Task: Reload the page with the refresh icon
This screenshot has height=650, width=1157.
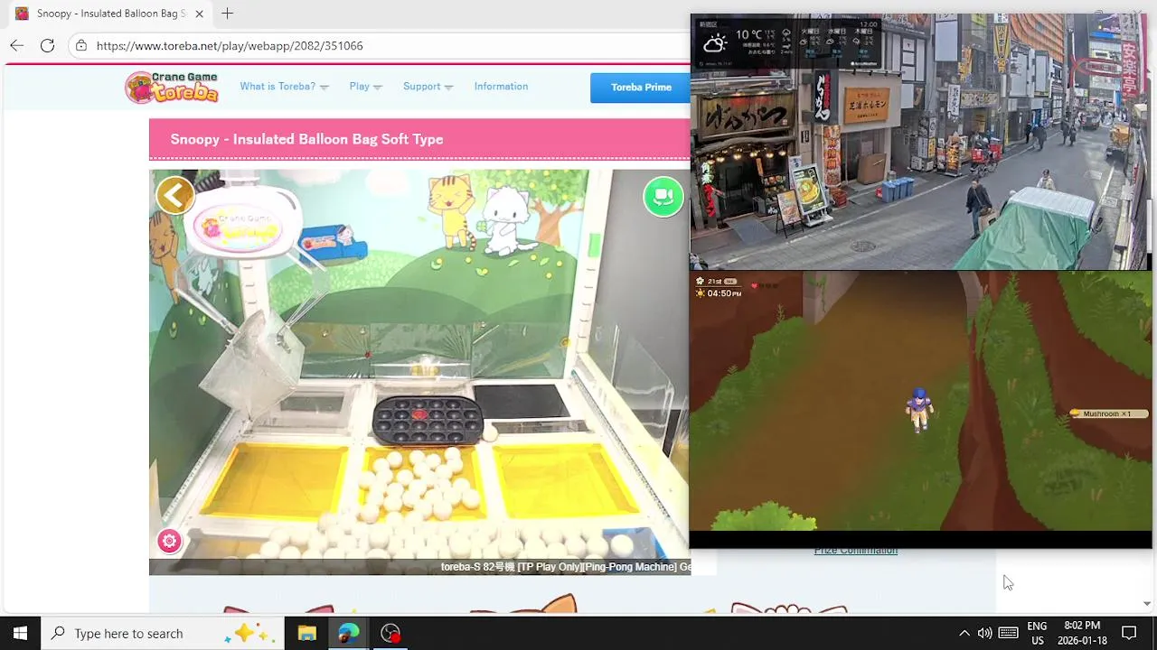Action: point(47,45)
